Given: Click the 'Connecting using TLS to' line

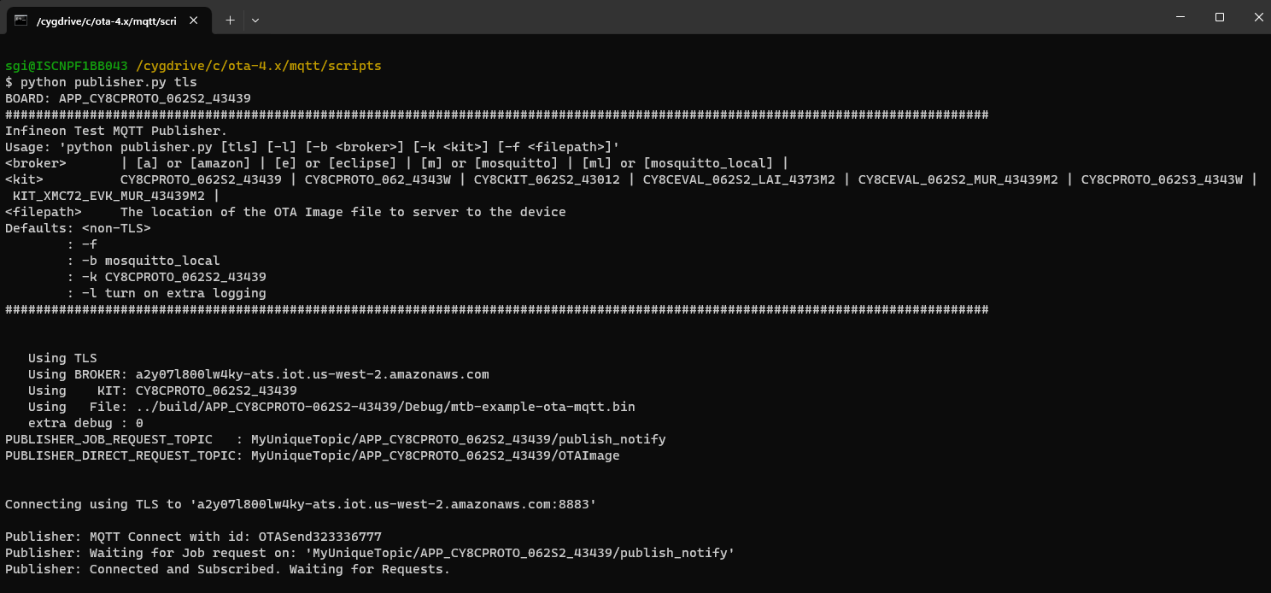Looking at the screenshot, I should pyautogui.click(x=300, y=504).
